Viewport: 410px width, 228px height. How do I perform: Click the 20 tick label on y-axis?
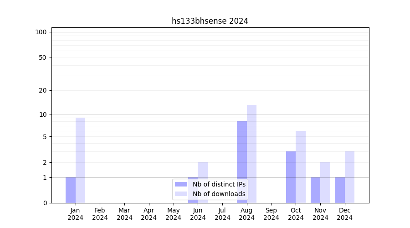(x=43, y=90)
